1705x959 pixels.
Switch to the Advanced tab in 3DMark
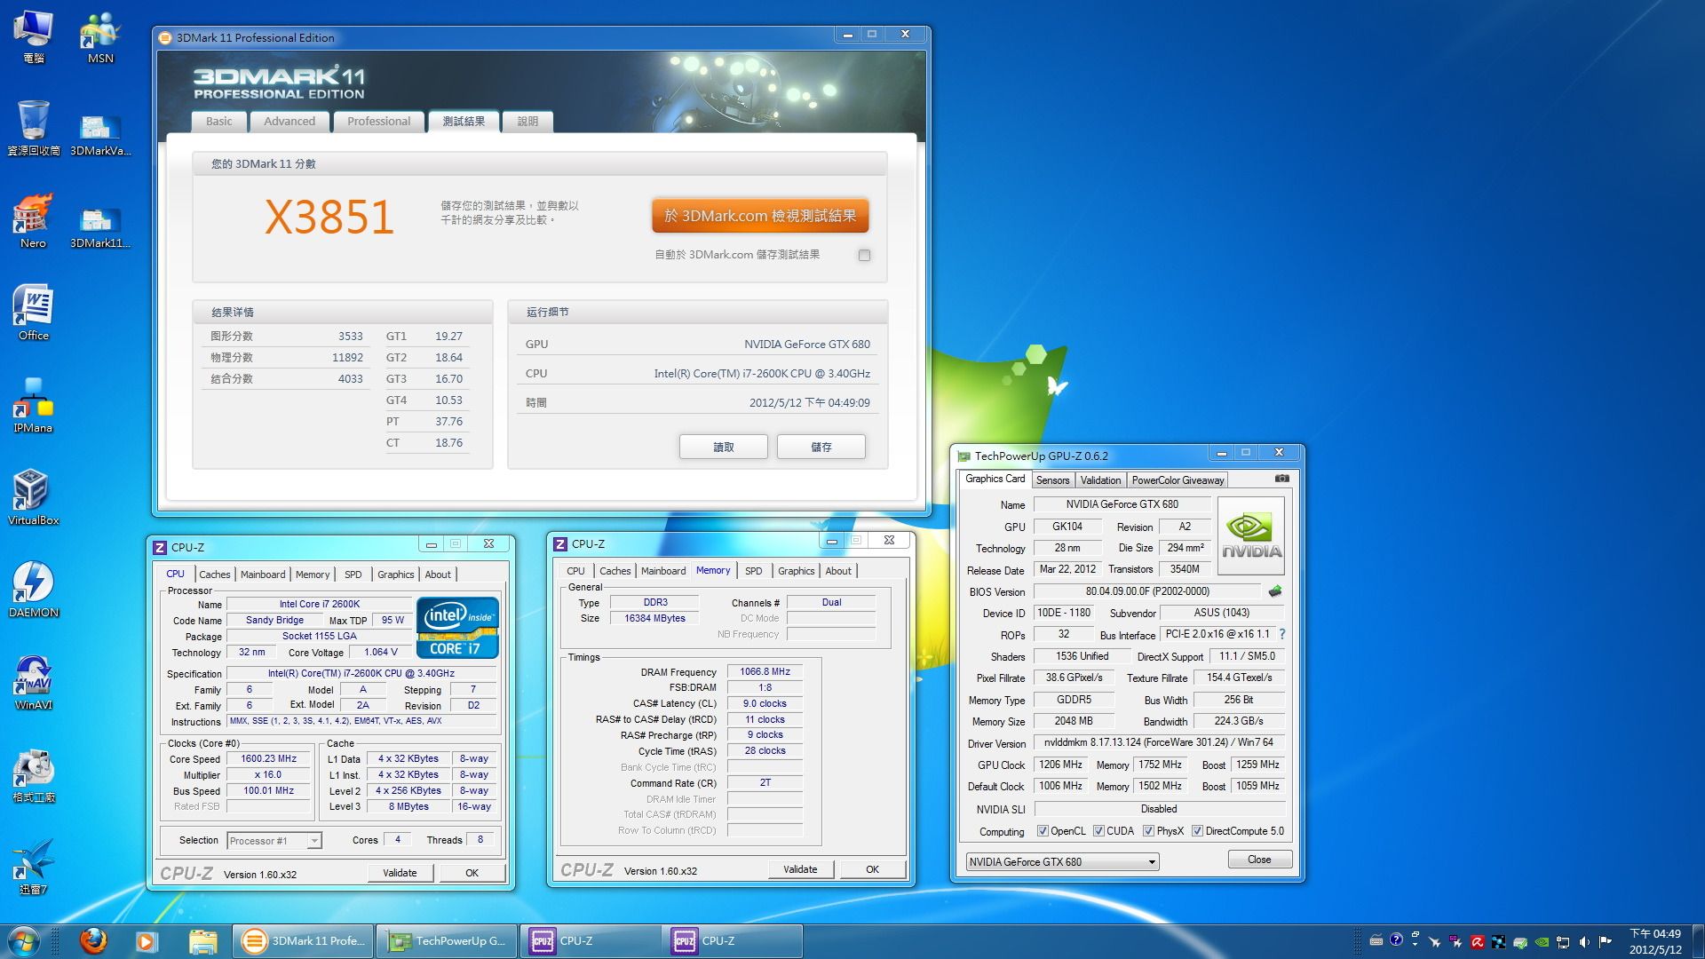point(289,122)
